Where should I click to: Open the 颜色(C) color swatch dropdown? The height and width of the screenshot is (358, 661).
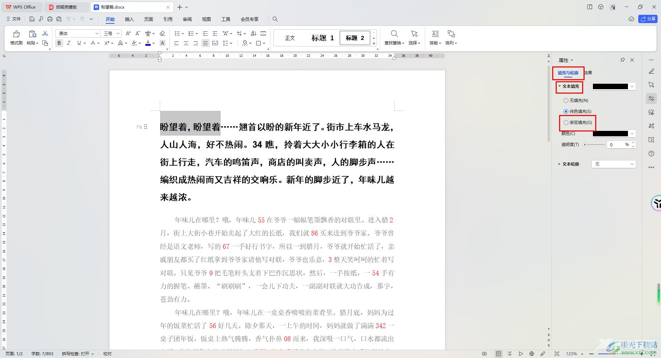point(613,134)
